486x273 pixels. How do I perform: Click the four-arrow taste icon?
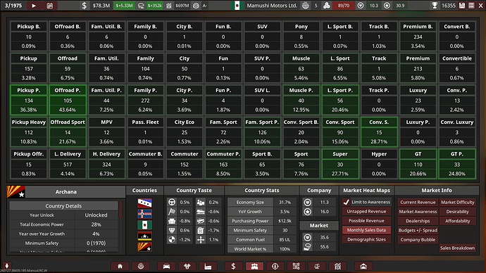click(x=201, y=239)
